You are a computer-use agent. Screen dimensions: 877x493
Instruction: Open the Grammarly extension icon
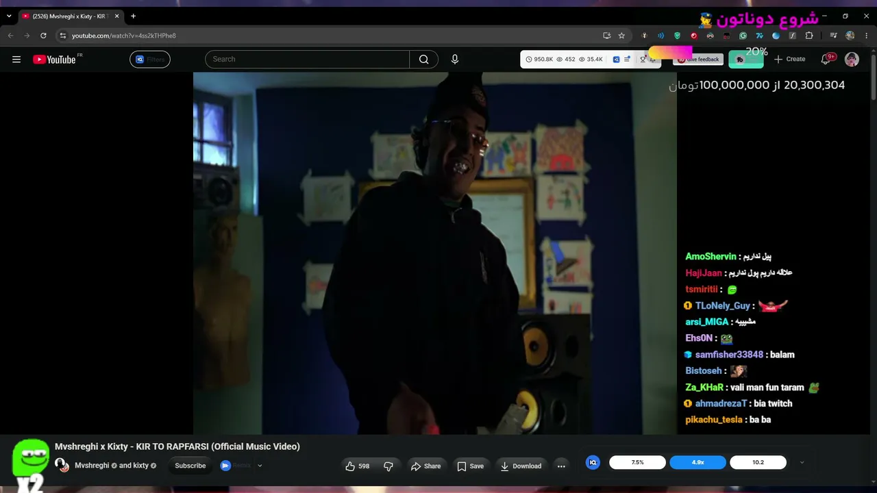[743, 36]
